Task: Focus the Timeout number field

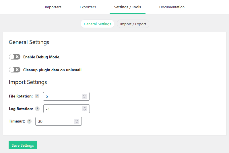Action: tap(59, 121)
